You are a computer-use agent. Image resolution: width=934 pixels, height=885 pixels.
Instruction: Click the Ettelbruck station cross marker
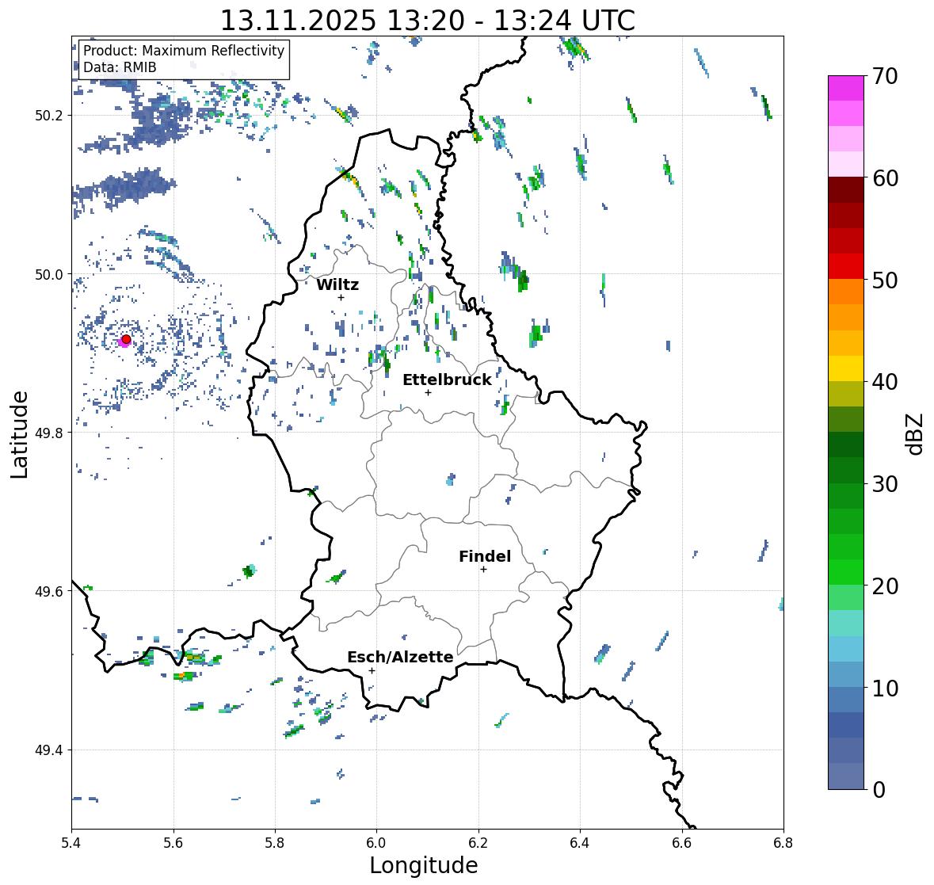click(x=428, y=392)
